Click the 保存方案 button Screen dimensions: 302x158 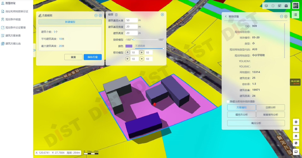tap(93, 57)
